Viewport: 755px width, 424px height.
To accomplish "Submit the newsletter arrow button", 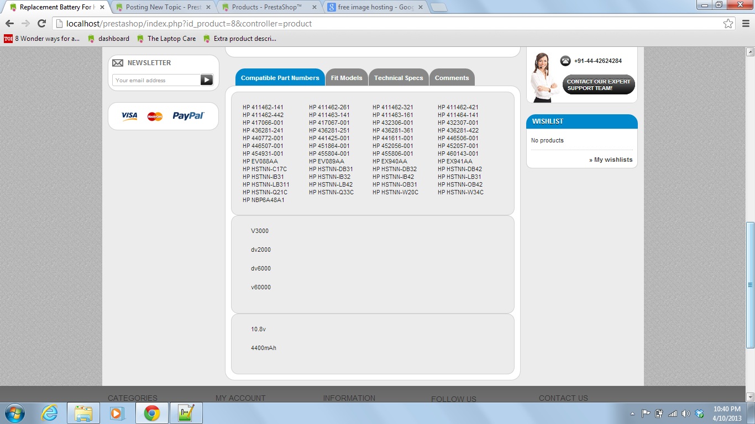I will pos(207,80).
